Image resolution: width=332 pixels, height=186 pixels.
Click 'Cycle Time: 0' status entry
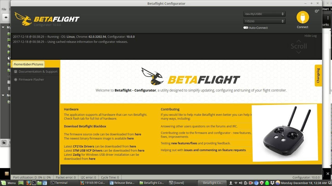click(110, 177)
